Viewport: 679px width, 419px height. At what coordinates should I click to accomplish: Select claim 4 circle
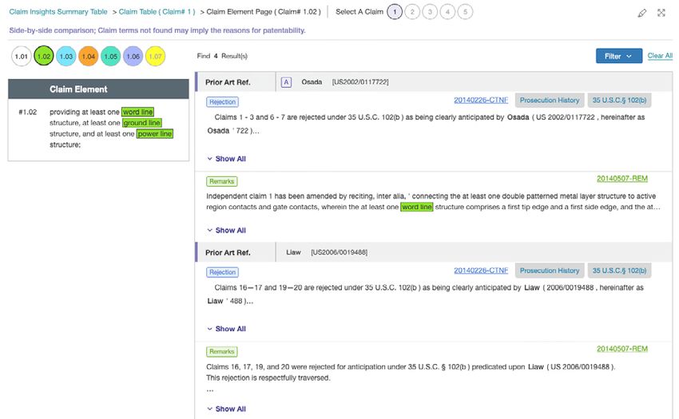(448, 12)
